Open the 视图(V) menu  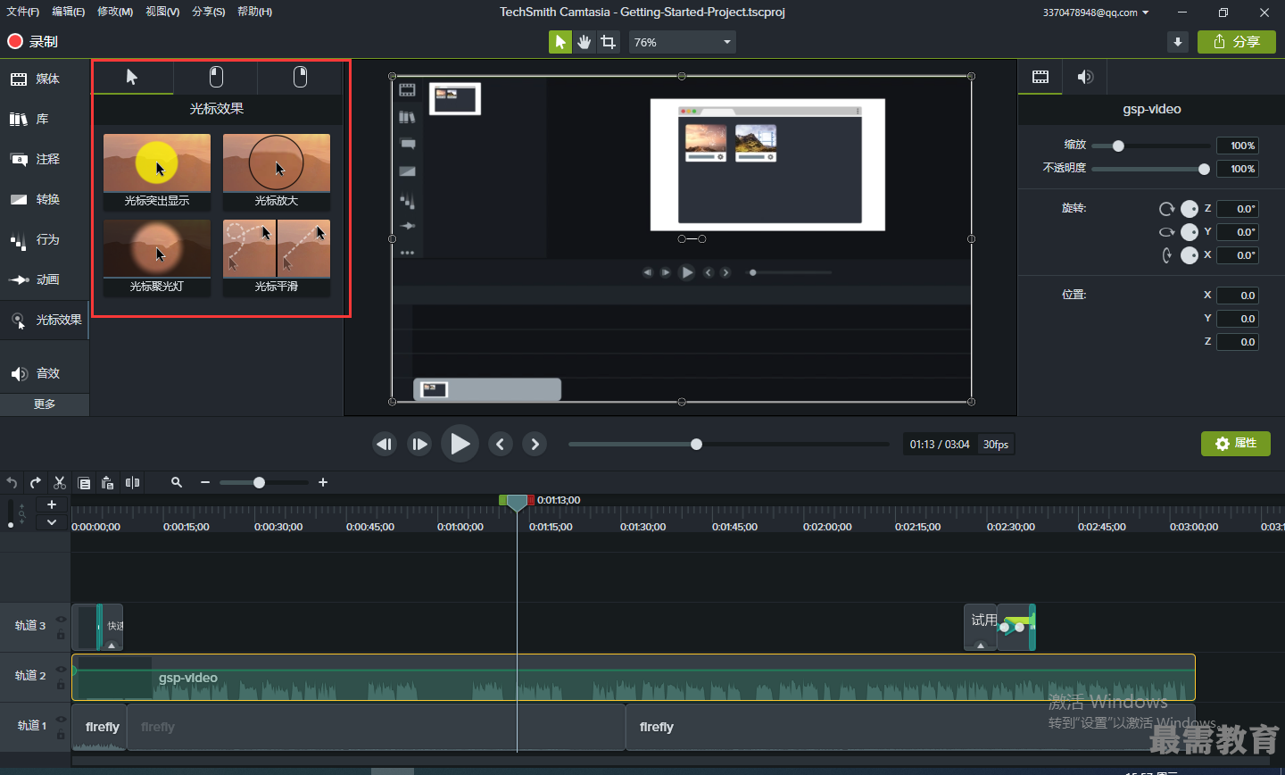point(162,12)
